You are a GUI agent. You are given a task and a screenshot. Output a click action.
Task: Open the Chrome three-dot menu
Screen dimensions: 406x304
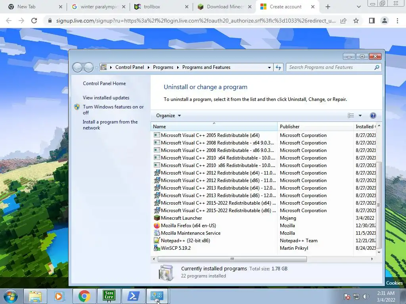(x=397, y=21)
